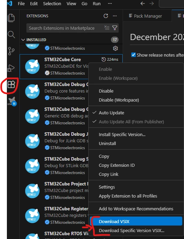Open the Source Control view
Screen dimensions: 184x239
point(11,51)
